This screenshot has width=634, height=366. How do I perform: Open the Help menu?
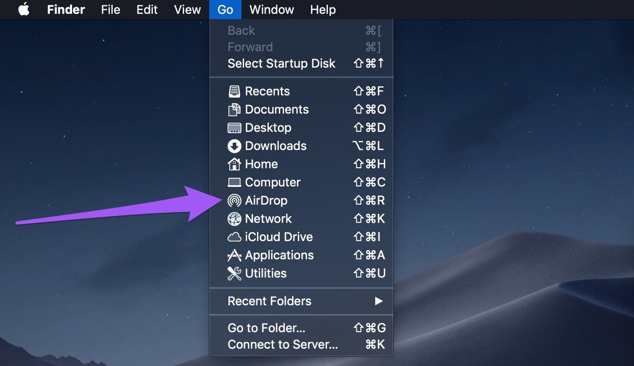click(x=323, y=10)
